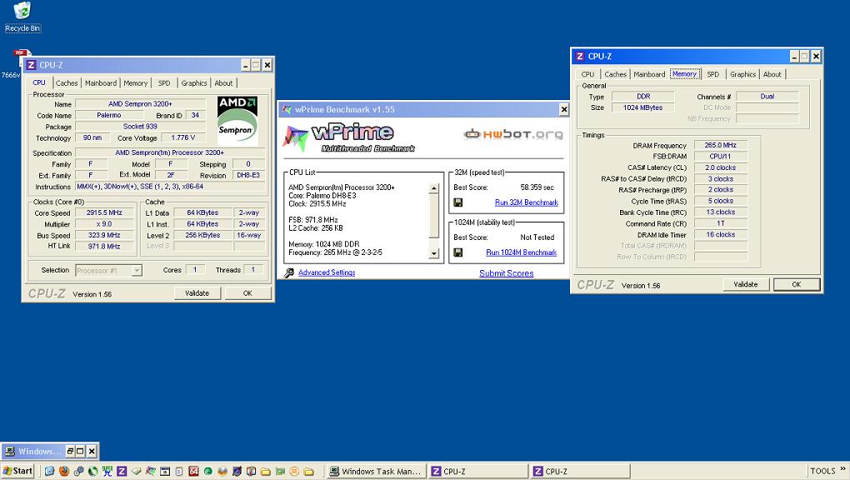Open Caches tab in right CPU-Z window
The width and height of the screenshot is (850, 480).
(615, 74)
